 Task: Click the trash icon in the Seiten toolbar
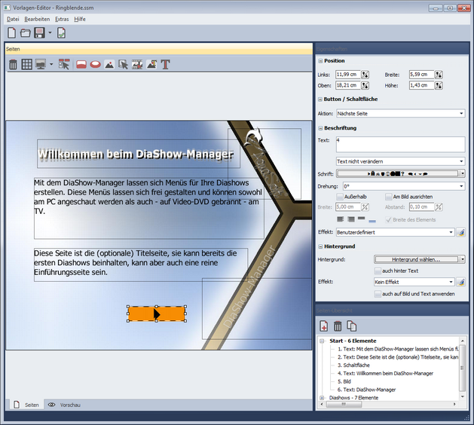13,65
